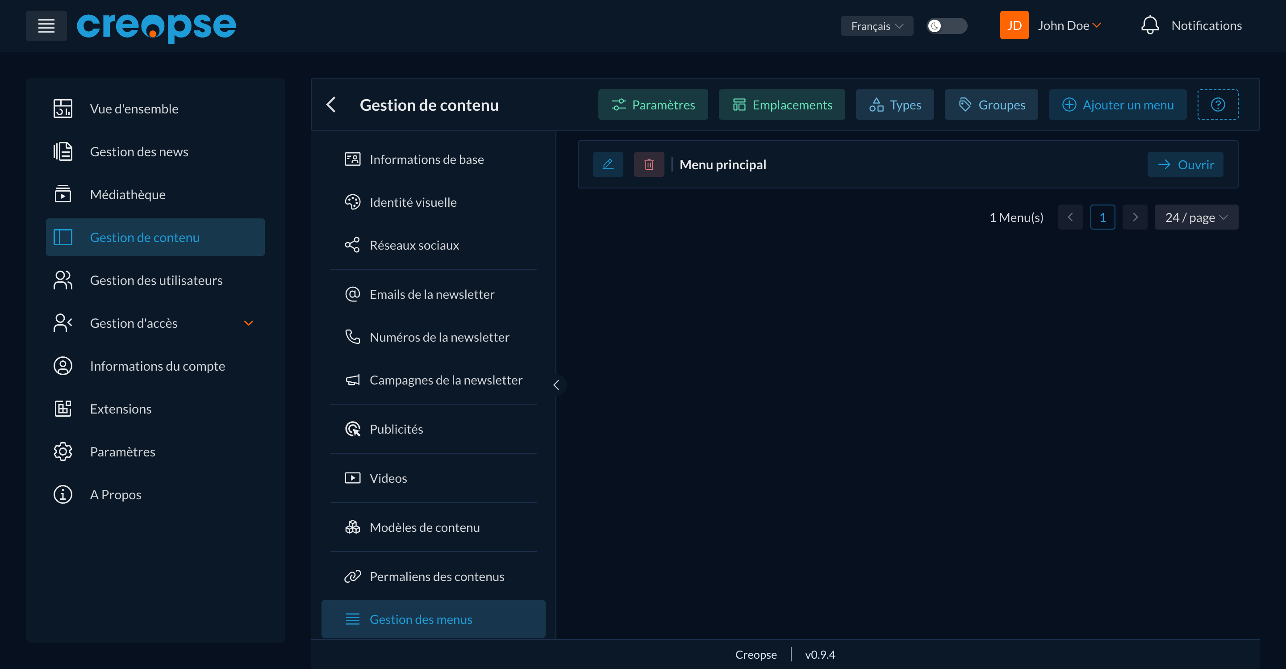Open Informations du compte
1286x669 pixels.
point(155,366)
